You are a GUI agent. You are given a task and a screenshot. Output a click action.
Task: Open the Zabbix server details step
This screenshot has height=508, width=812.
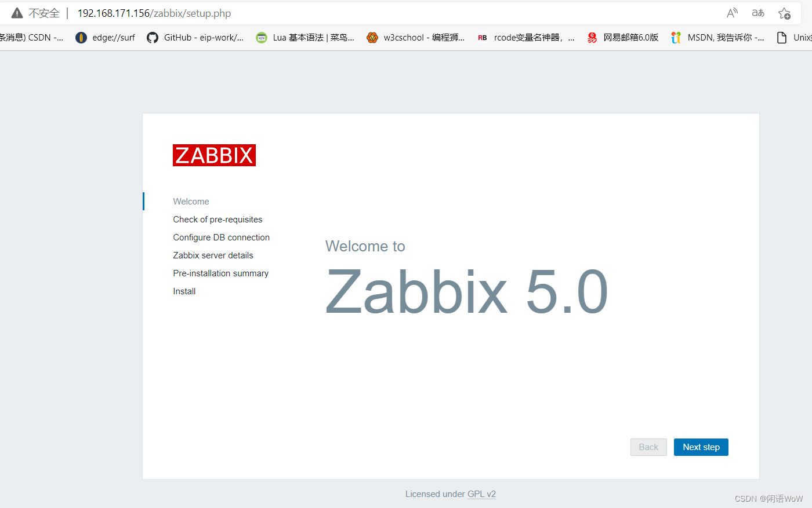pyautogui.click(x=213, y=255)
